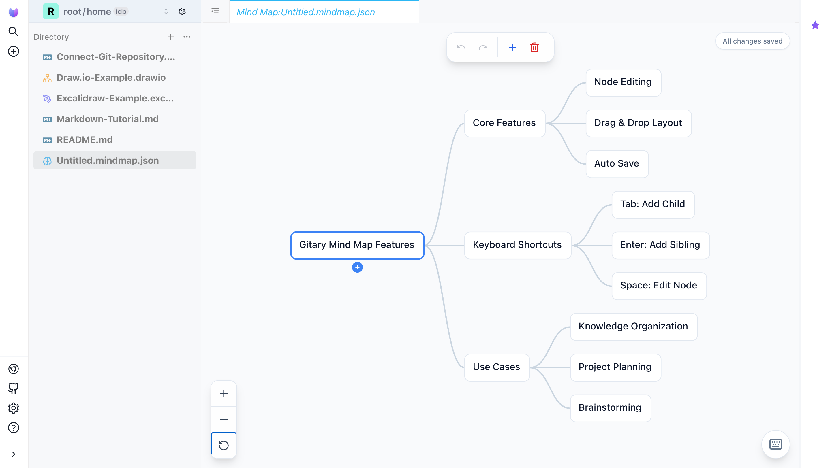830x468 pixels.
Task: Open Directory more options ellipsis
Action: (187, 37)
